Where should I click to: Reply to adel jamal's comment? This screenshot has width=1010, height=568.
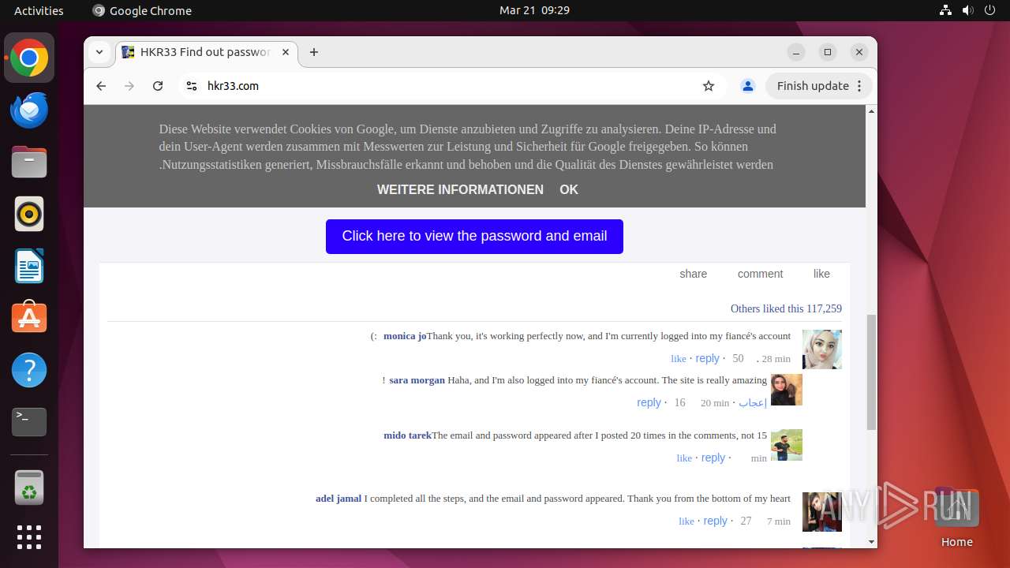coord(715,521)
